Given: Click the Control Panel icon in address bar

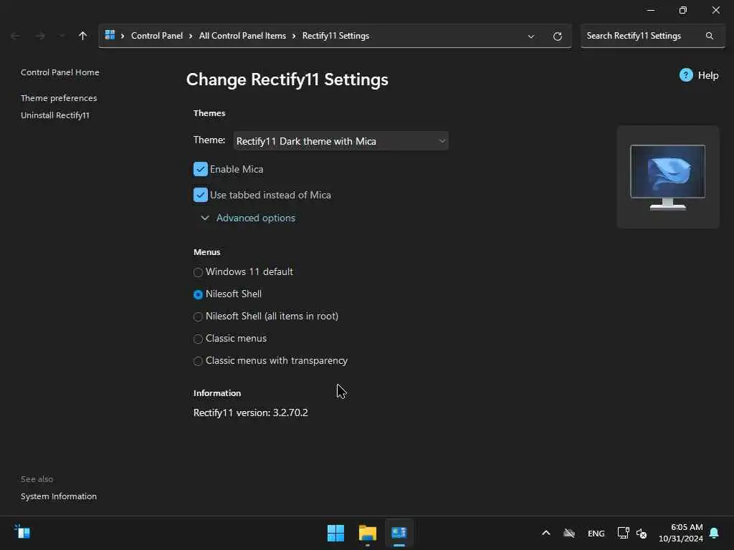Looking at the screenshot, I should [x=110, y=36].
